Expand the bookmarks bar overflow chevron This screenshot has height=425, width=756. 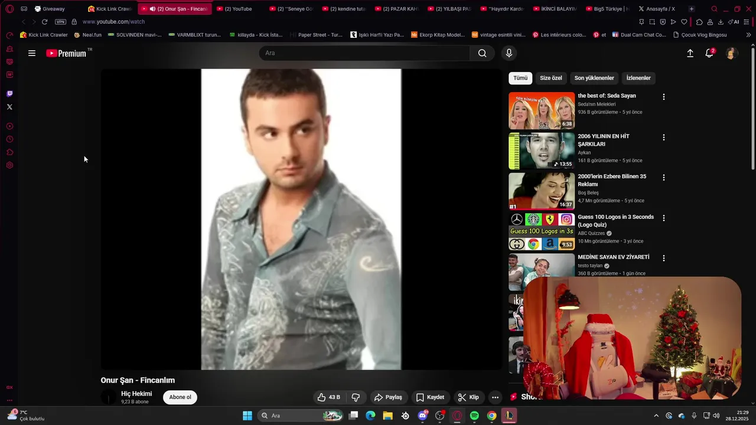coord(748,35)
